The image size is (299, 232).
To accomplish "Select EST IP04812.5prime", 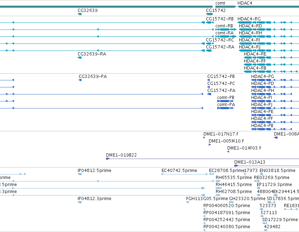I will pyautogui.click(x=95, y=171).
